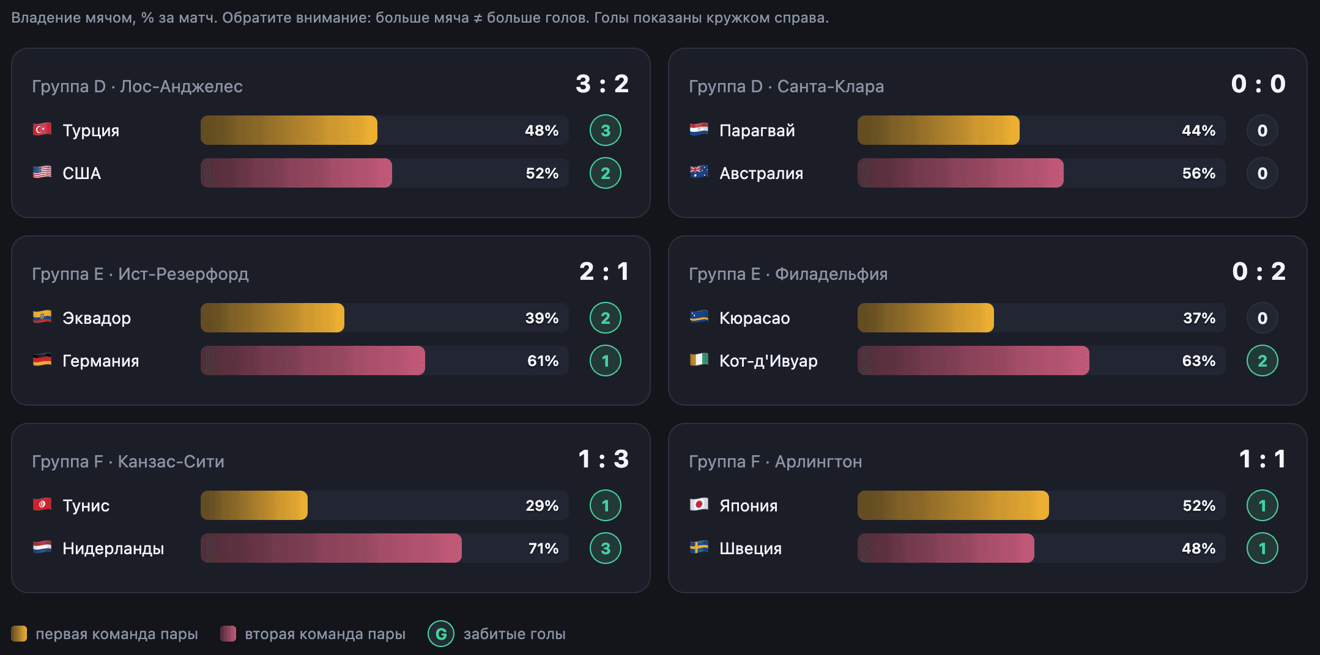Screen dimensions: 1320x655
Task: Click the Тунис team name
Action: [86, 506]
